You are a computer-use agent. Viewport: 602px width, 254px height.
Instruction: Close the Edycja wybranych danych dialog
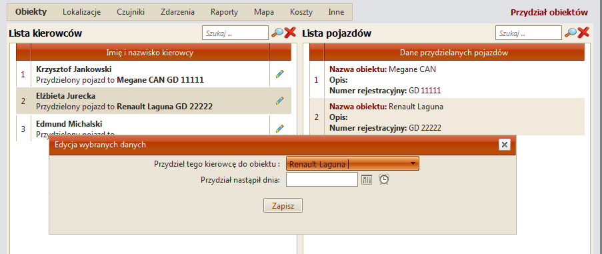pyautogui.click(x=505, y=145)
